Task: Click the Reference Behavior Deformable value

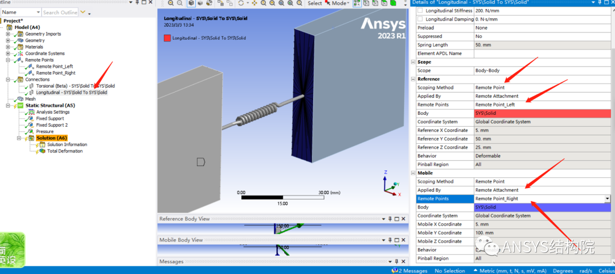Action: [x=543, y=156]
